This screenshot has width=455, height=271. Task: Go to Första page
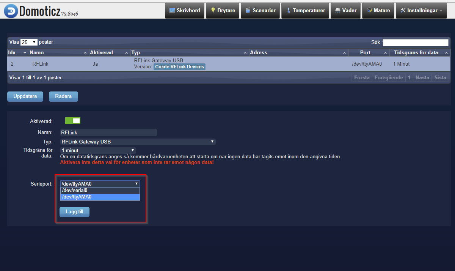point(362,77)
